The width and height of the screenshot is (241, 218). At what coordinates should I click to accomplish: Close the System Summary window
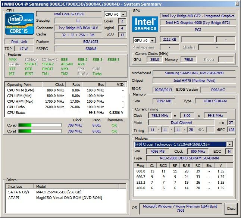click(237, 4)
